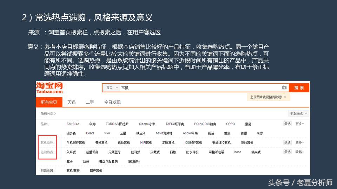Open the 今日发现 tab
The image size is (337, 189).
pos(112,102)
